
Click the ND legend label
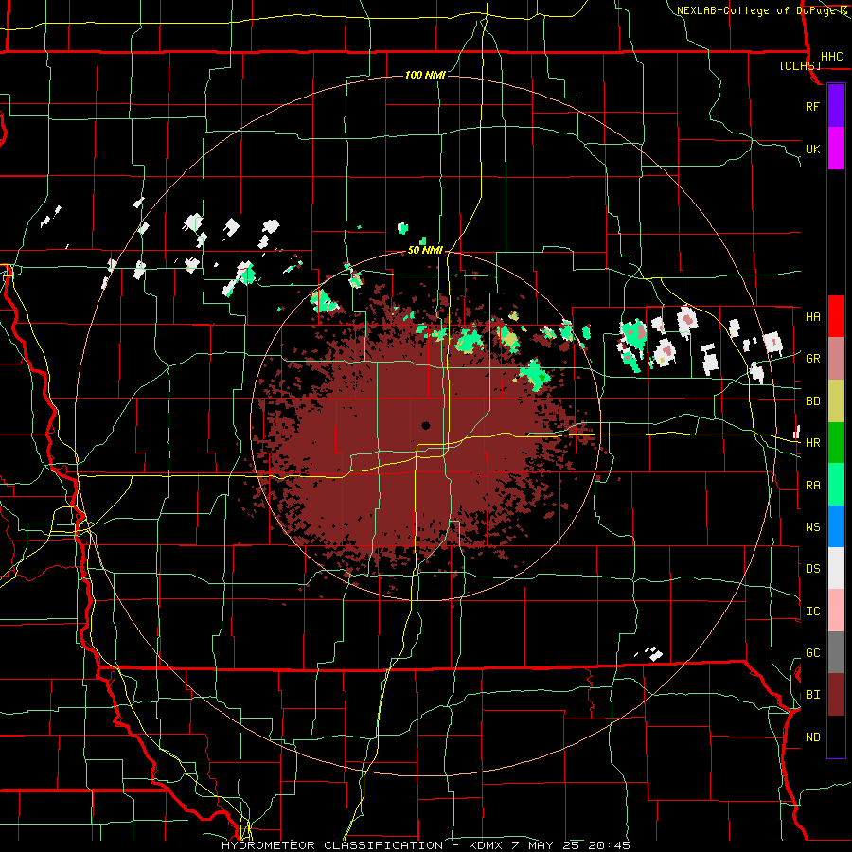(813, 737)
